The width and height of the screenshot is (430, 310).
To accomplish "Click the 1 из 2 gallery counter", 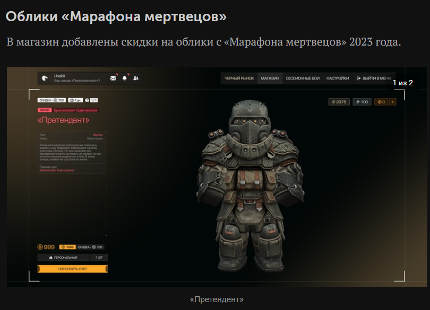I will point(402,83).
